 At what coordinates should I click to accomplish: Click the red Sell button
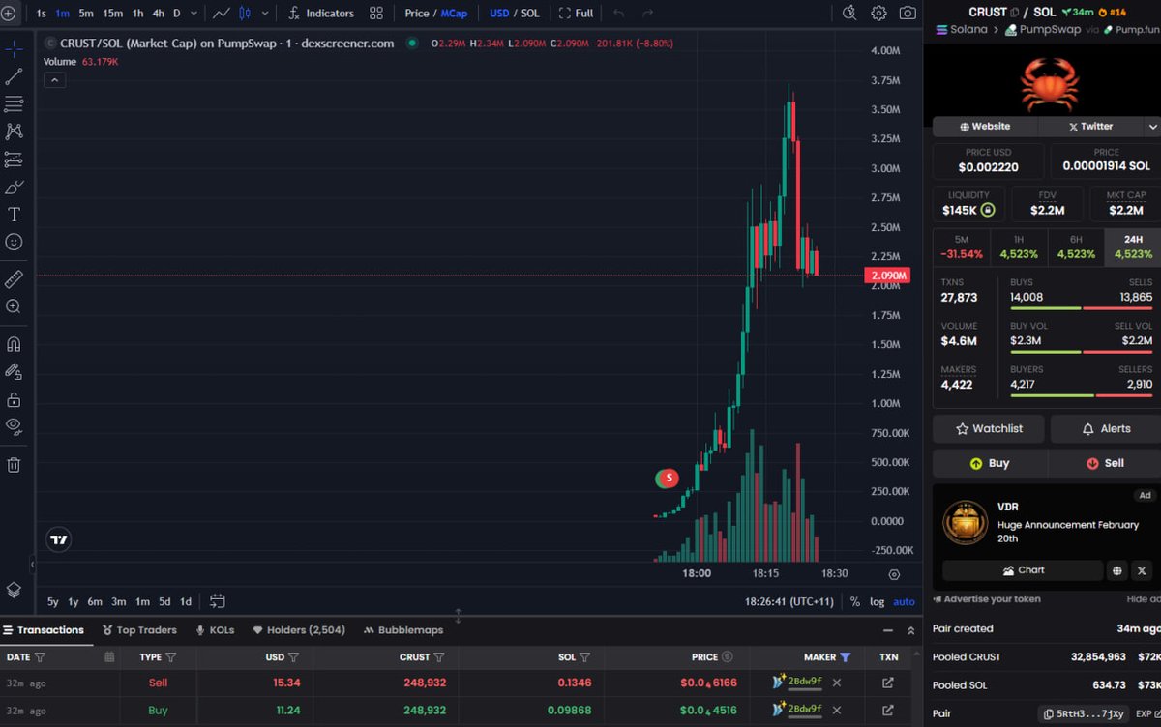(1105, 463)
